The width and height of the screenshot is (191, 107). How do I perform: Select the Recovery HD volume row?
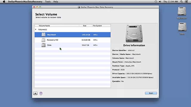coord(73,40)
